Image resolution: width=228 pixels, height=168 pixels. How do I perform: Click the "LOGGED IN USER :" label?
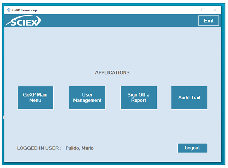point(39,148)
